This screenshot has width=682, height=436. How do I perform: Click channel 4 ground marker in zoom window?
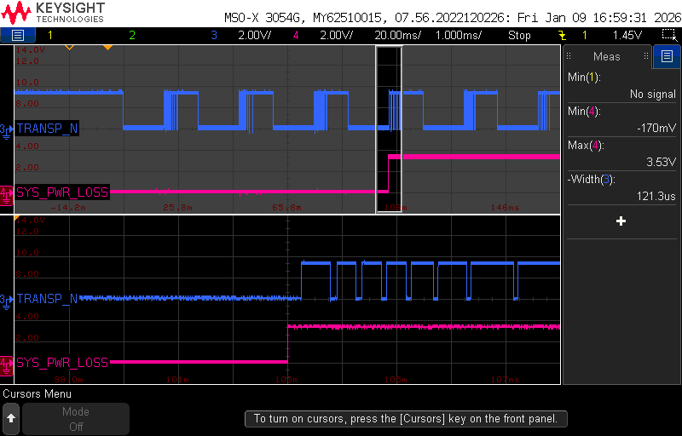(7, 364)
